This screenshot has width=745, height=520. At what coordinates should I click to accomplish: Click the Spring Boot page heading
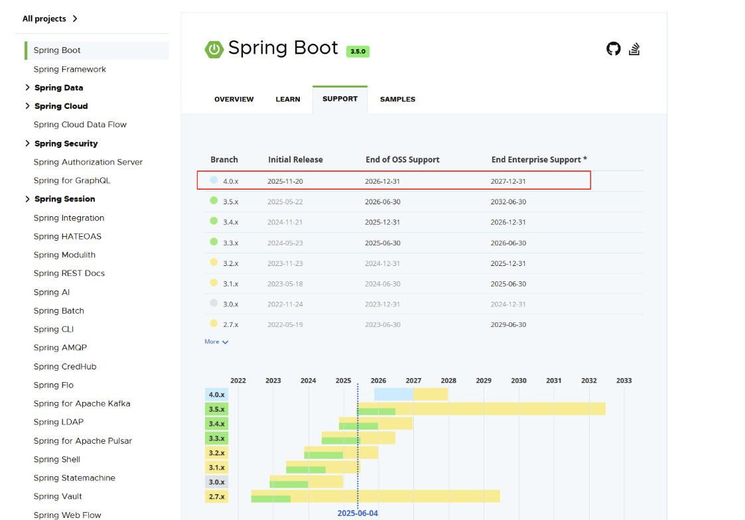tap(283, 48)
